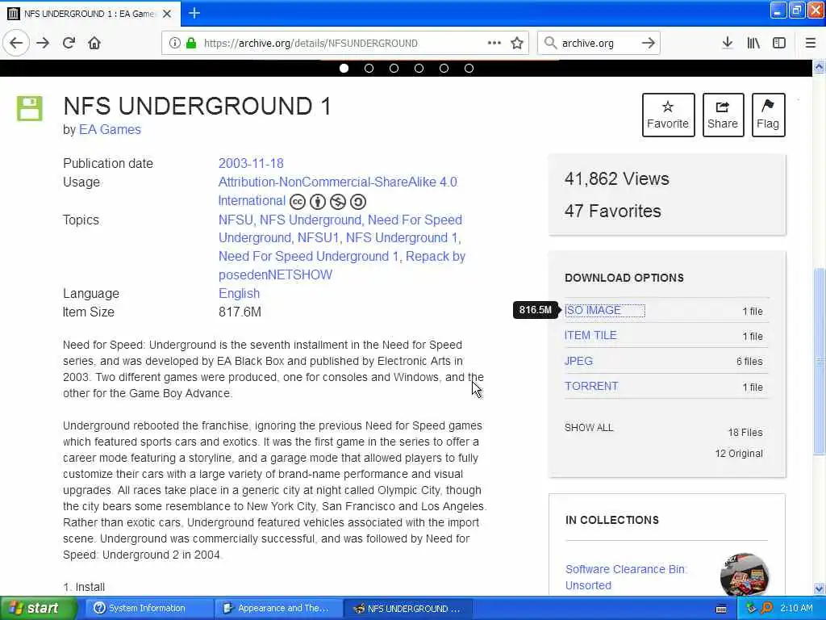
Task: Close the NFS UNDERGROUND 1 tab
Action: click(x=167, y=14)
